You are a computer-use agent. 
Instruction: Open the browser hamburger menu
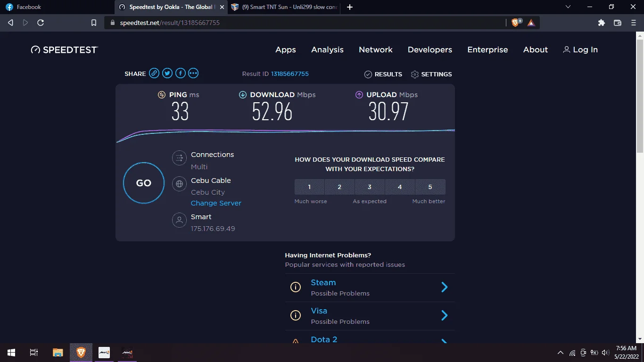point(634,23)
